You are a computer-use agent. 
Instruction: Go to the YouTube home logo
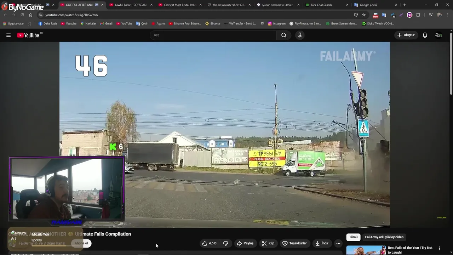(28, 35)
